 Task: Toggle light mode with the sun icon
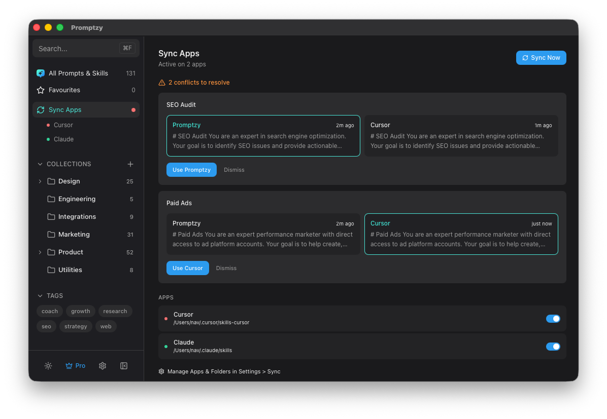tap(48, 365)
